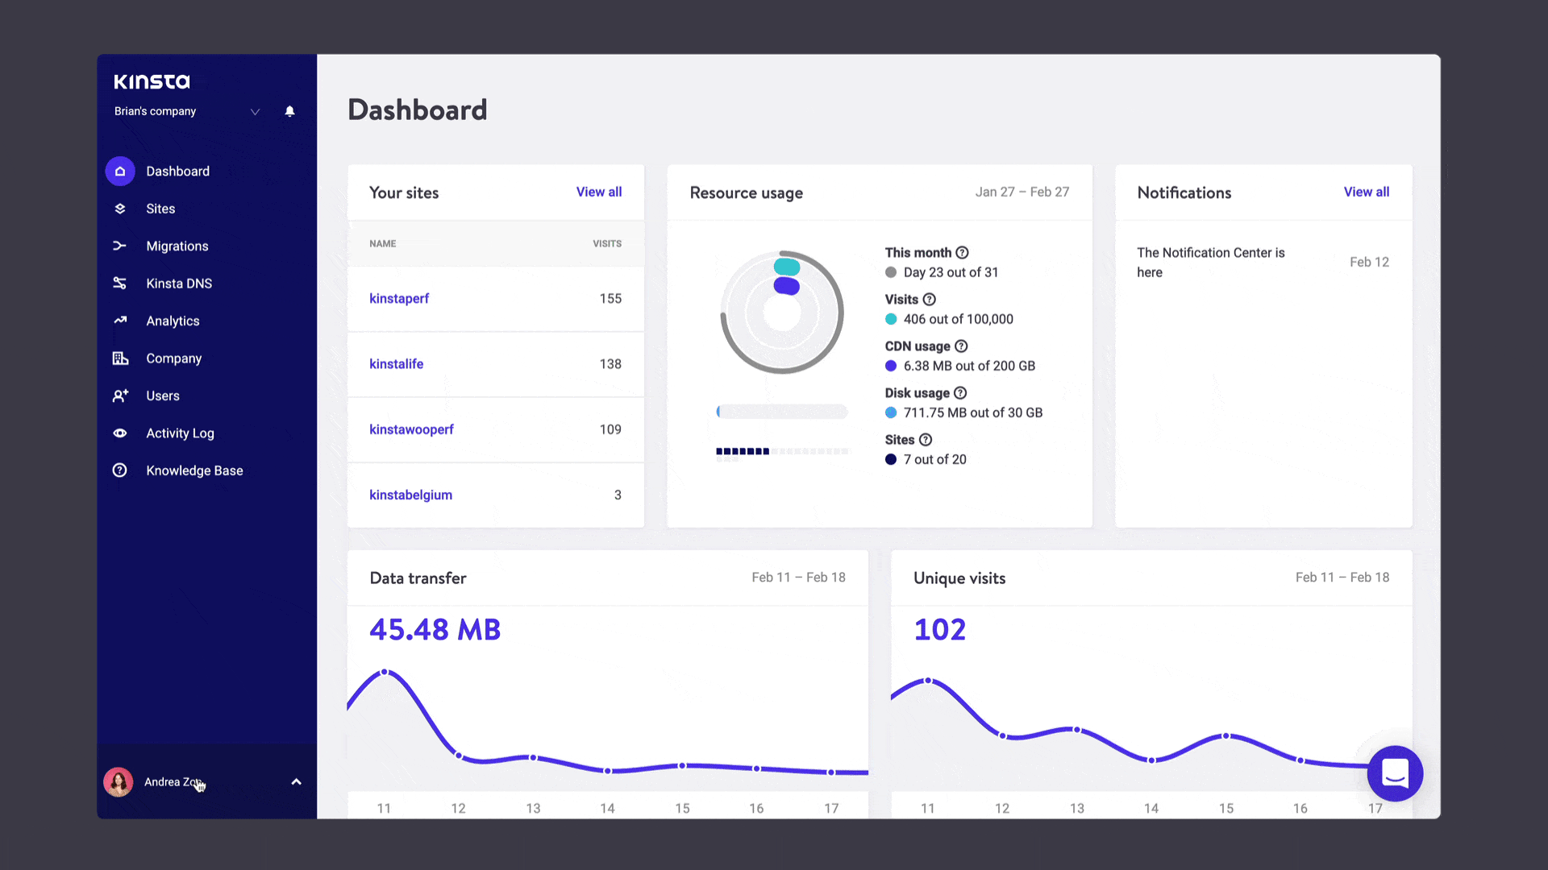Click the Analytics navigation icon
Image resolution: width=1548 pixels, height=870 pixels.
click(120, 320)
